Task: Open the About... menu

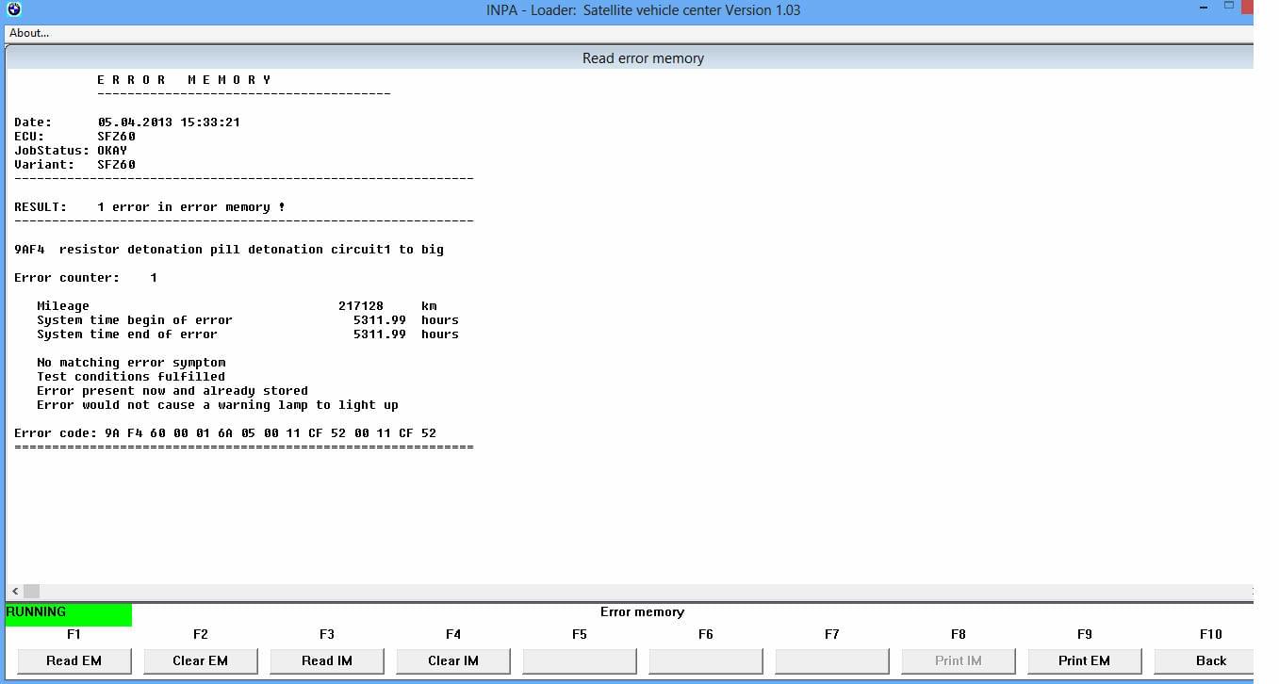Action: (29, 33)
